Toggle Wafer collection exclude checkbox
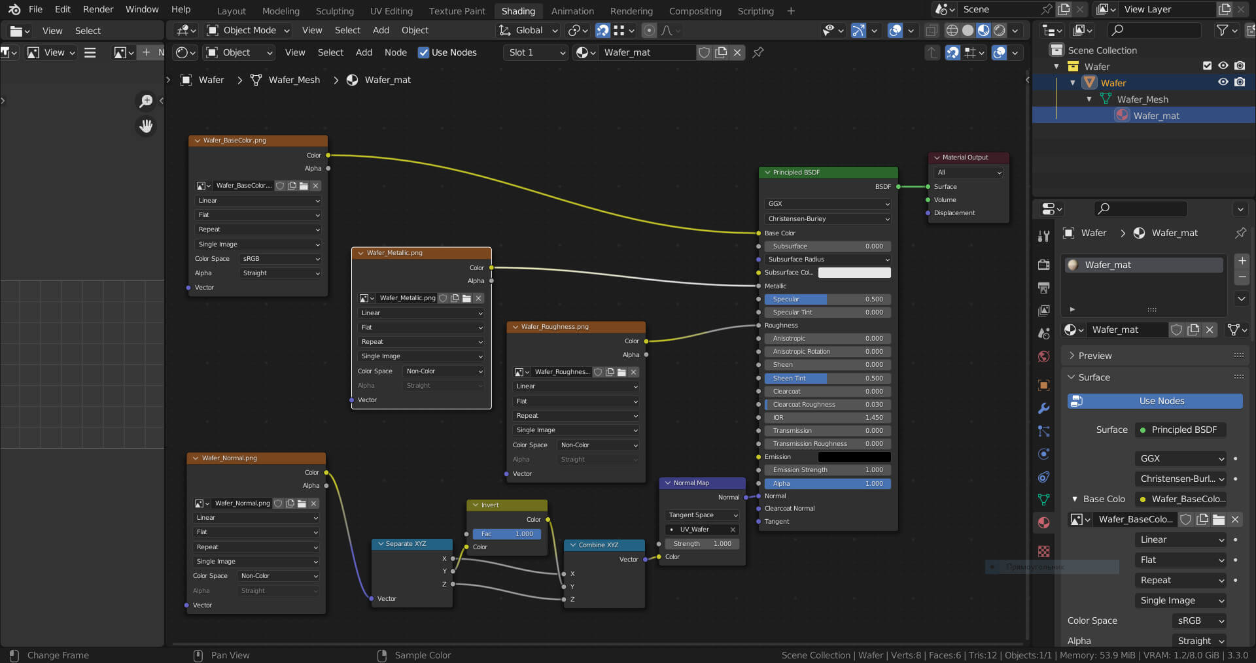Image resolution: width=1256 pixels, height=663 pixels. [1207, 66]
